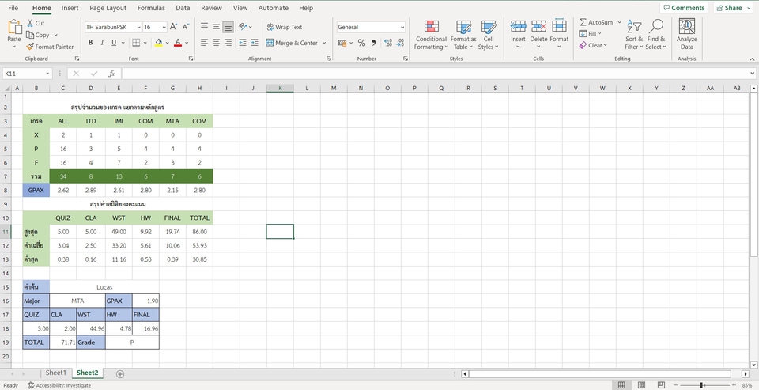Screen dimensions: 759x390
Task: Apply Comma Style number format
Action: click(374, 43)
